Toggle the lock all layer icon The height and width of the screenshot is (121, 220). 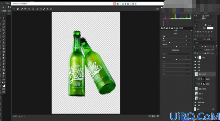point(205,53)
